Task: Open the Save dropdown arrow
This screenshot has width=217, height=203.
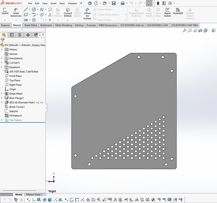Action: tap(118, 3)
